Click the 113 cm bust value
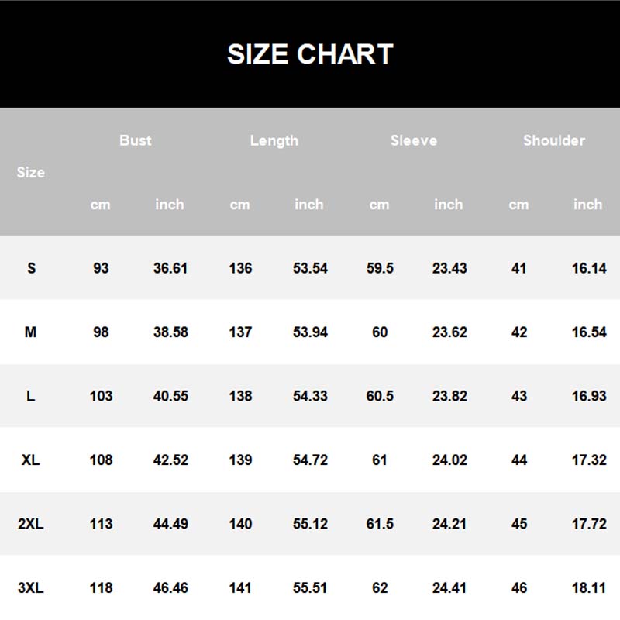620x620 pixels. (101, 524)
